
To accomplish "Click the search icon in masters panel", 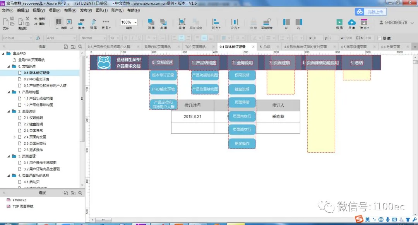I will (x=80, y=193).
